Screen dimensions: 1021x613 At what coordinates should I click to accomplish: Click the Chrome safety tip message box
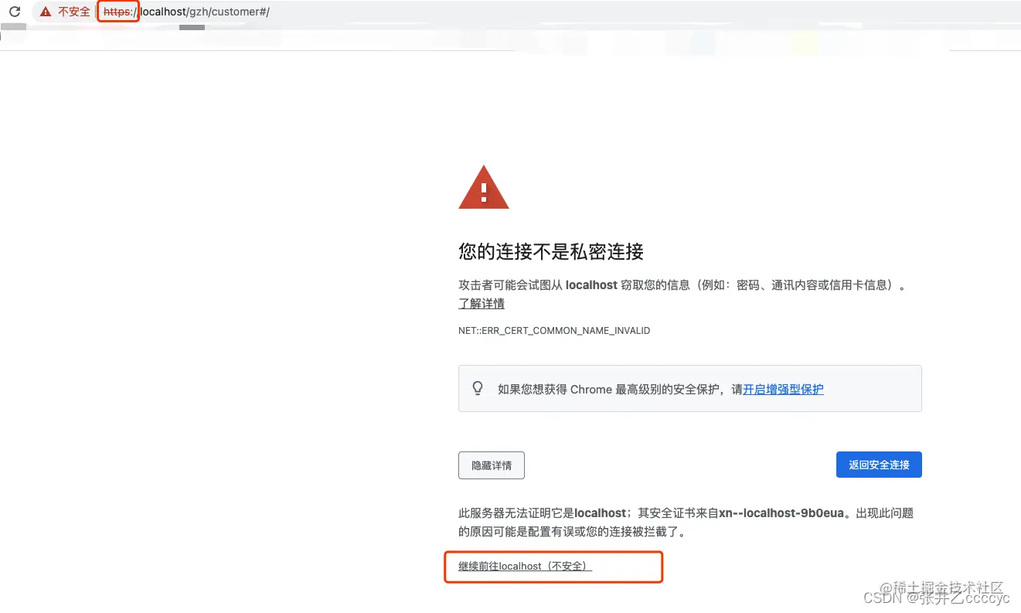point(689,388)
